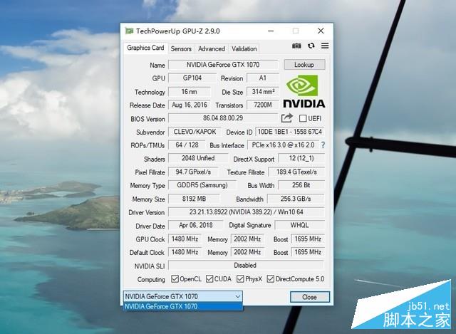This screenshot has height=334, width=456.
Task: Click the Texture Fillrate 189.4 GTexel/s
Action: click(296, 172)
